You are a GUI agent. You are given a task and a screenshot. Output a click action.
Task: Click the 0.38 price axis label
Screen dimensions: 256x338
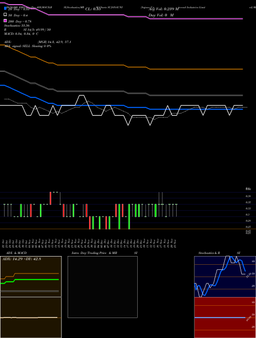[x=248, y=196]
